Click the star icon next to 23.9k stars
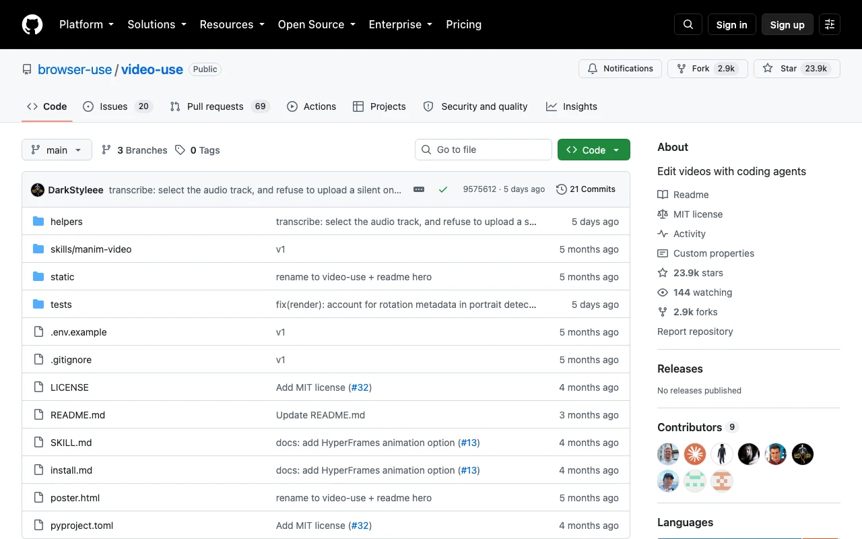Screen dimensions: 862x539 tap(663, 273)
